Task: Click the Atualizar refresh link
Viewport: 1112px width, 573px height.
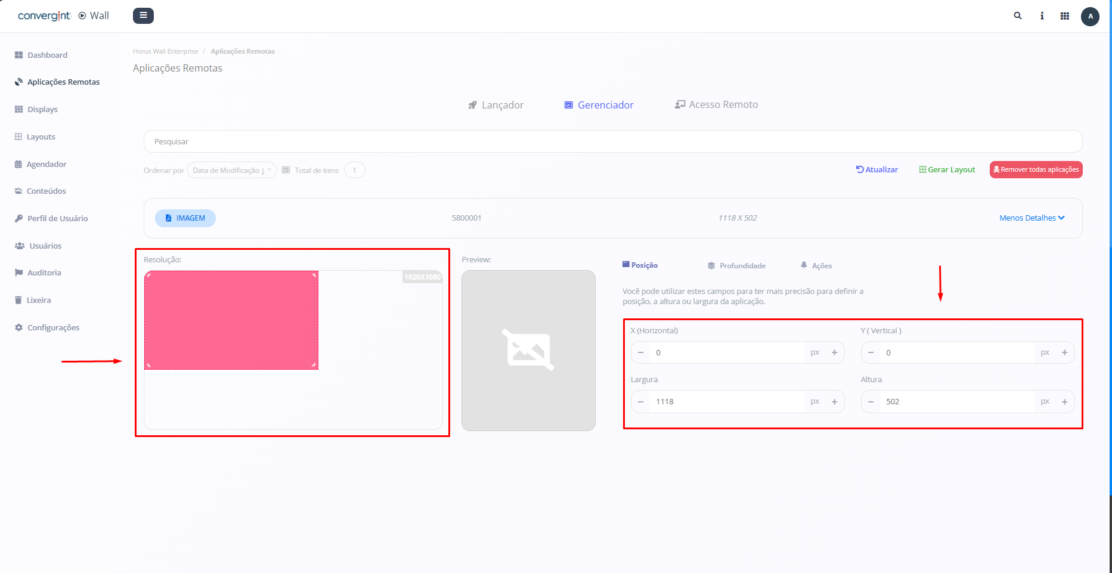Action: (877, 169)
